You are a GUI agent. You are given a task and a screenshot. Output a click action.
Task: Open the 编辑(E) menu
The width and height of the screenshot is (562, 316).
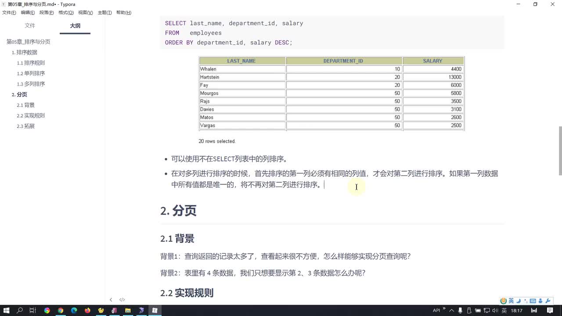coord(28,12)
